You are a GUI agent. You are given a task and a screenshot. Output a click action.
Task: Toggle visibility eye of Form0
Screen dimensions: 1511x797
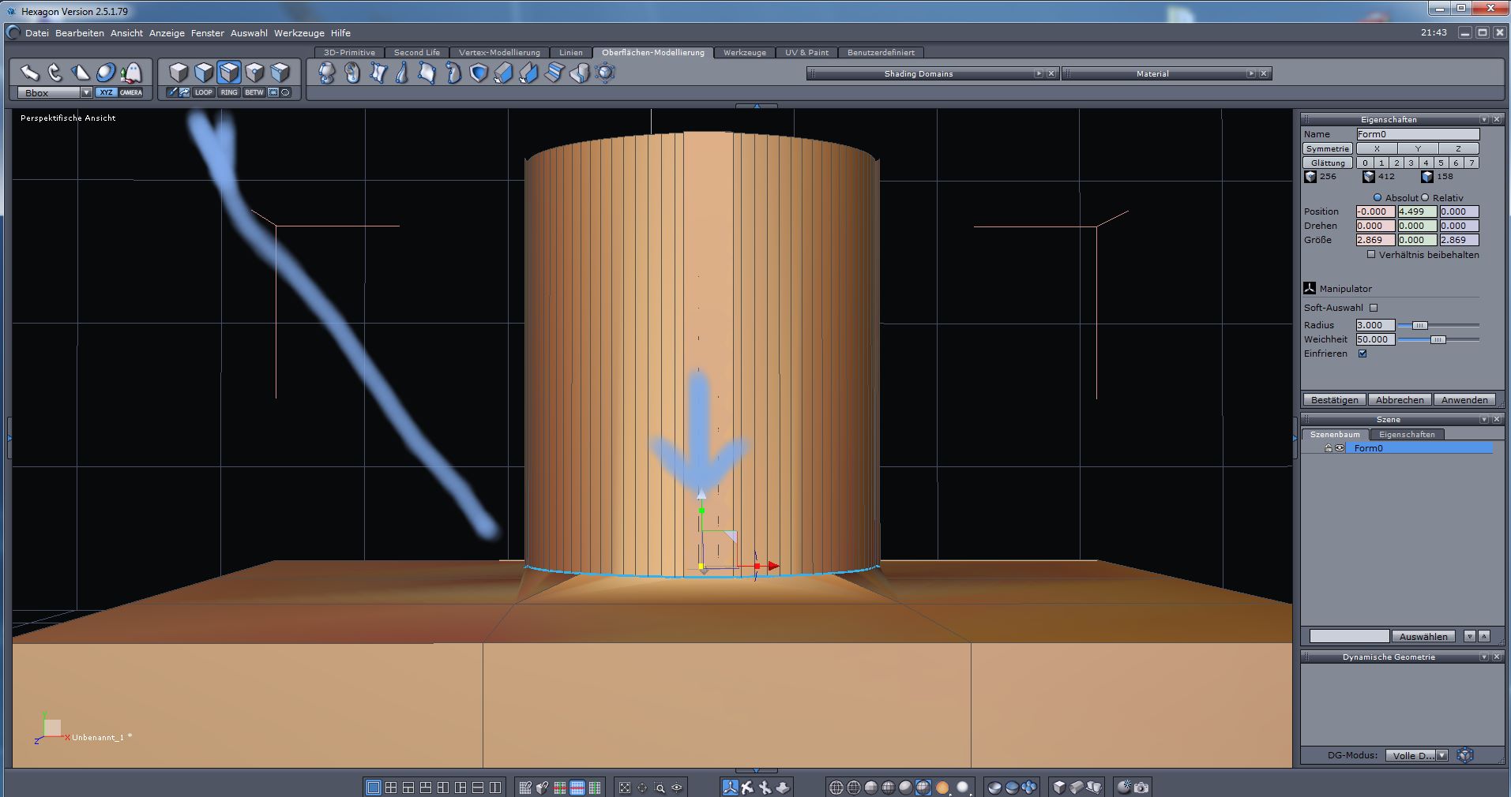tap(1340, 448)
